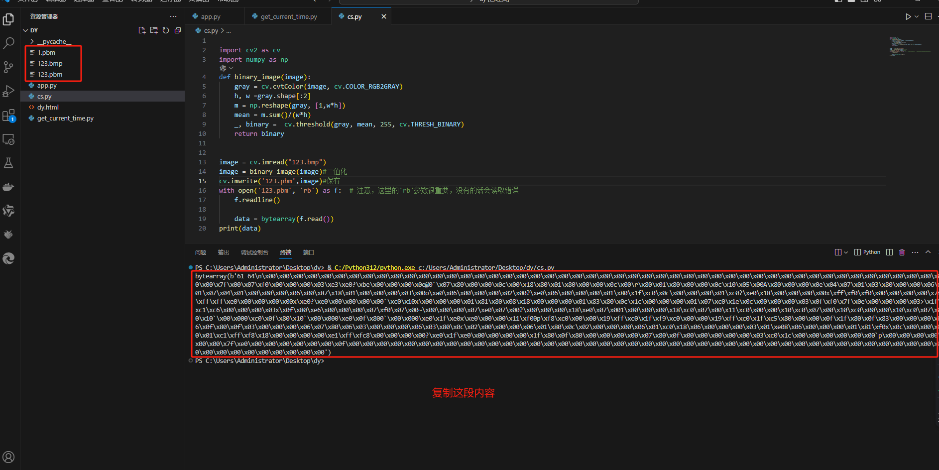
Task: Click the New File icon in explorer
Action: coord(142,30)
